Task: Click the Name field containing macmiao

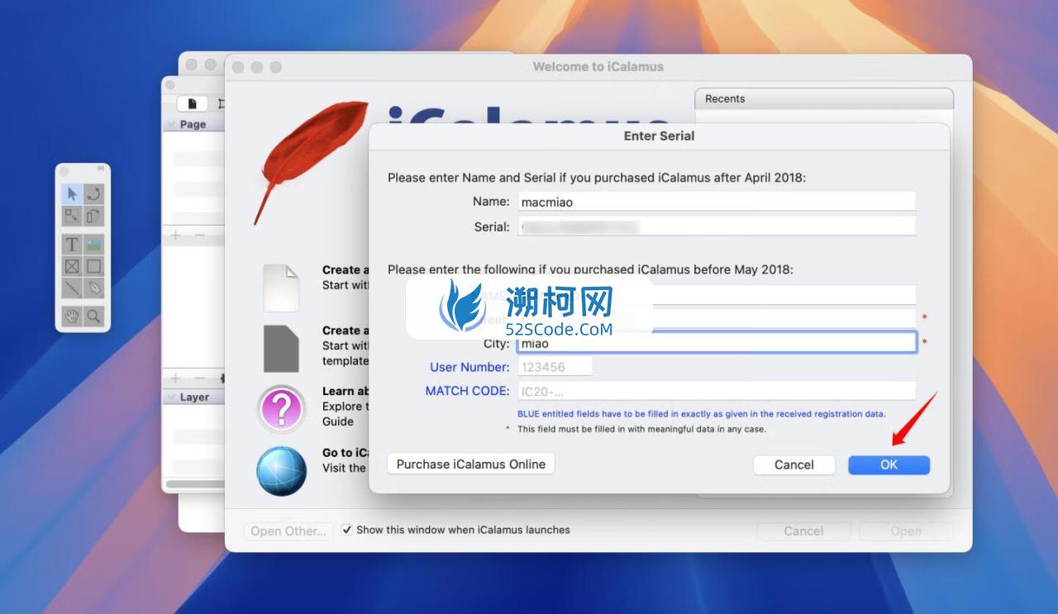Action: 717,201
